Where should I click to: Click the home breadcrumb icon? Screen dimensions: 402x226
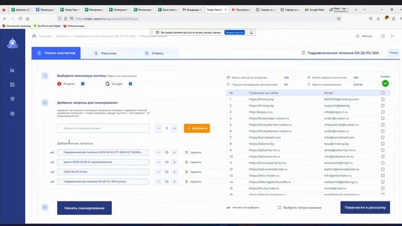tap(34, 36)
